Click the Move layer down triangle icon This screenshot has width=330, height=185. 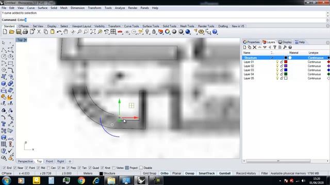[x=265, y=47]
